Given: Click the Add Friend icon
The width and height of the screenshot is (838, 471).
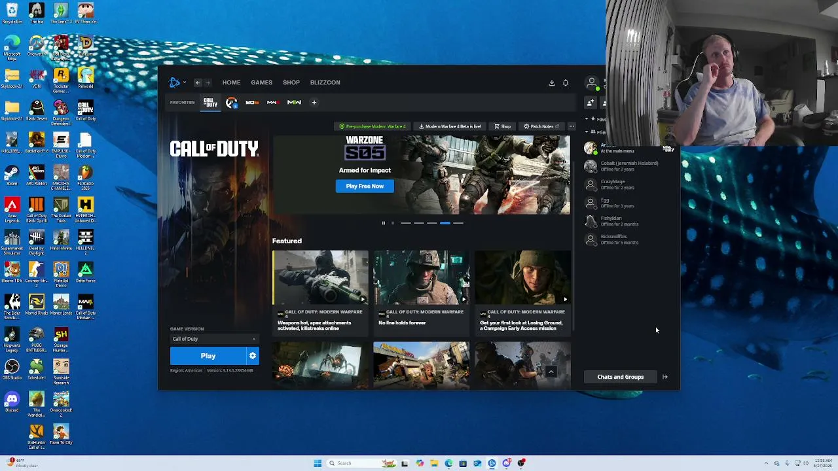Looking at the screenshot, I should tap(591, 103).
